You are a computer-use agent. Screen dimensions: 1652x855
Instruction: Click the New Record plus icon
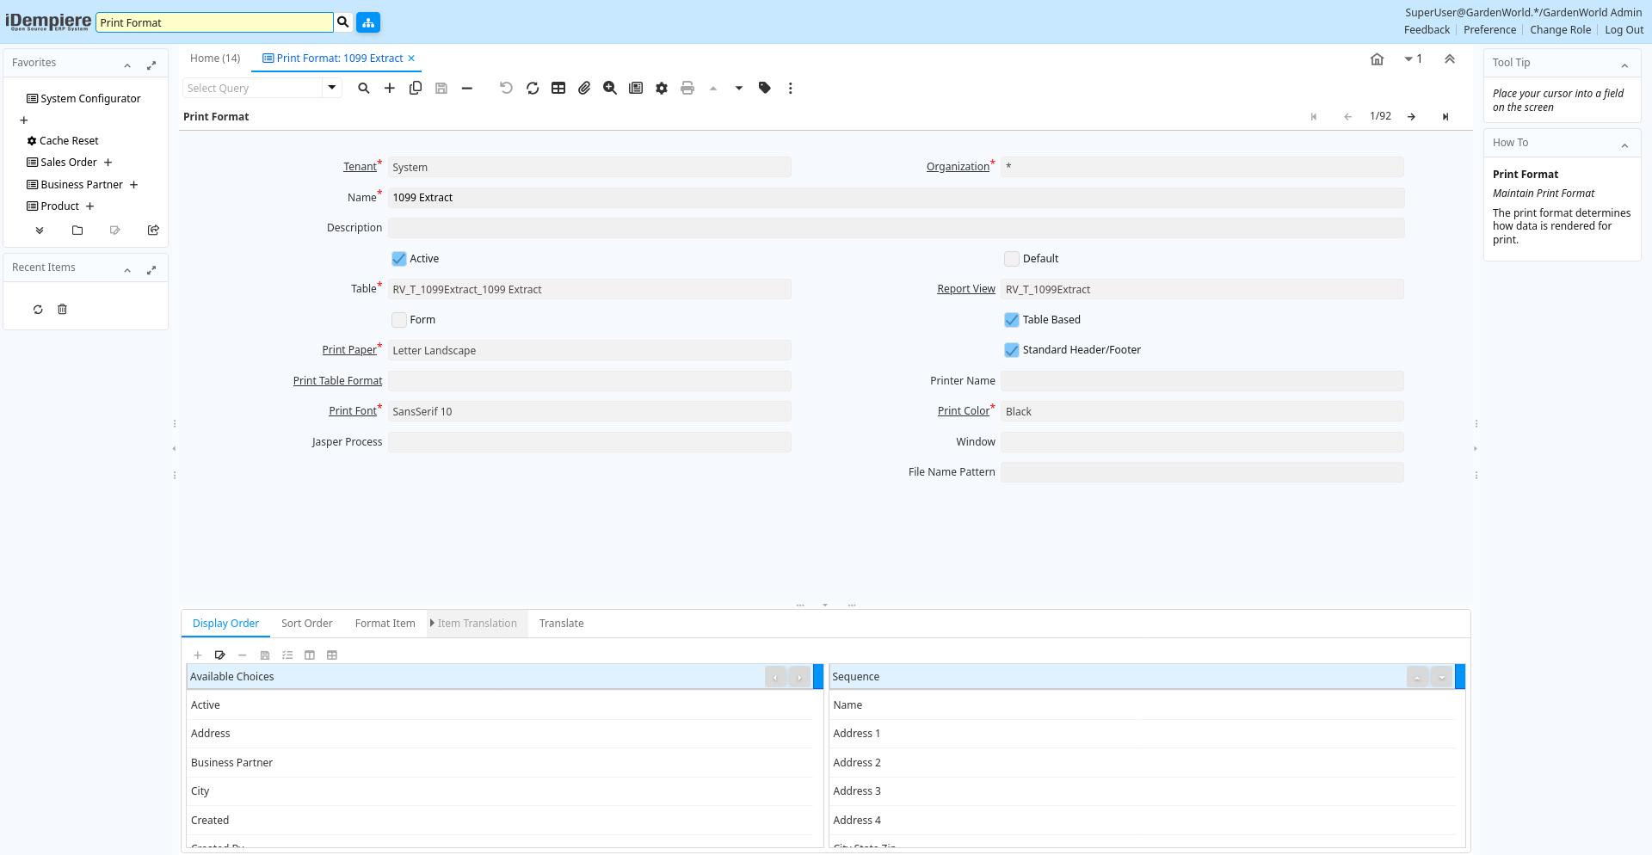(390, 88)
